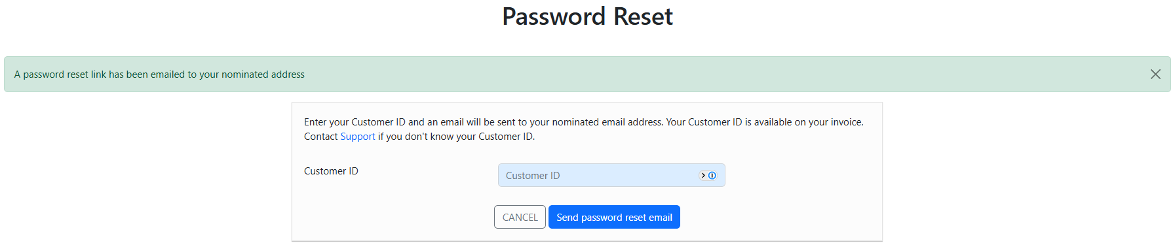
Task: Select the Customer ID placeholder text
Action: tap(533, 176)
